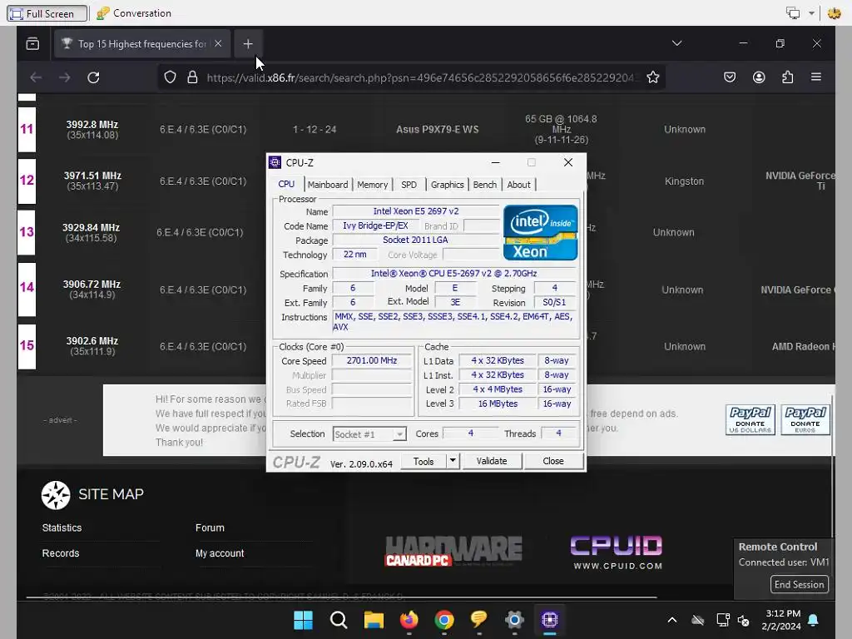852x639 pixels.
Task: Click End Session in Remote Control
Action: [800, 585]
